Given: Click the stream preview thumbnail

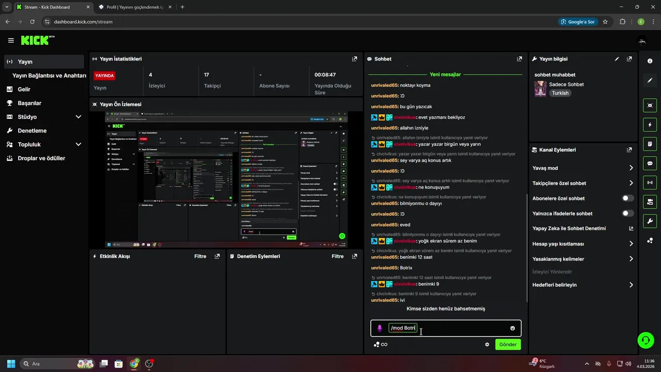Looking at the screenshot, I should pyautogui.click(x=226, y=179).
